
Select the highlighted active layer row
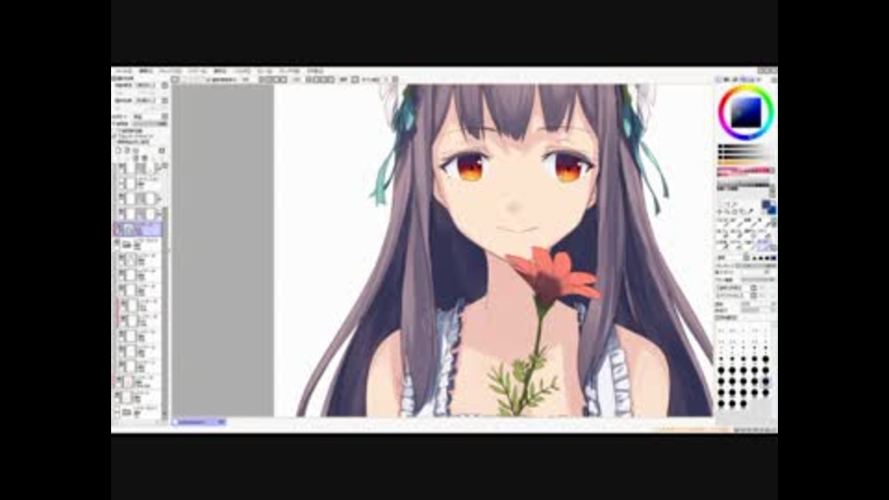point(138,229)
